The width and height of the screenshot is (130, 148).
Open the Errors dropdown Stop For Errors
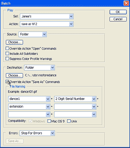tap(37, 133)
